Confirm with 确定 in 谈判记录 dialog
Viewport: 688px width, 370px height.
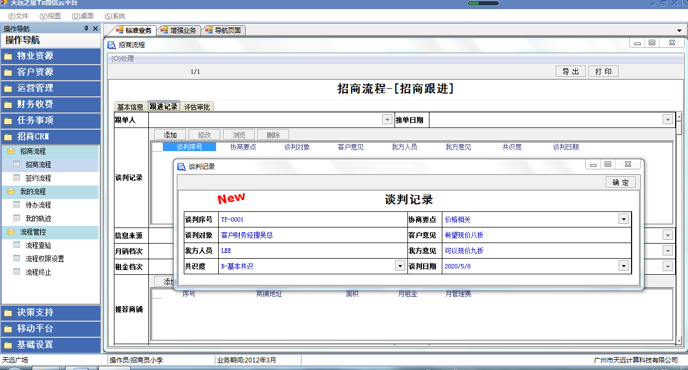tap(620, 182)
